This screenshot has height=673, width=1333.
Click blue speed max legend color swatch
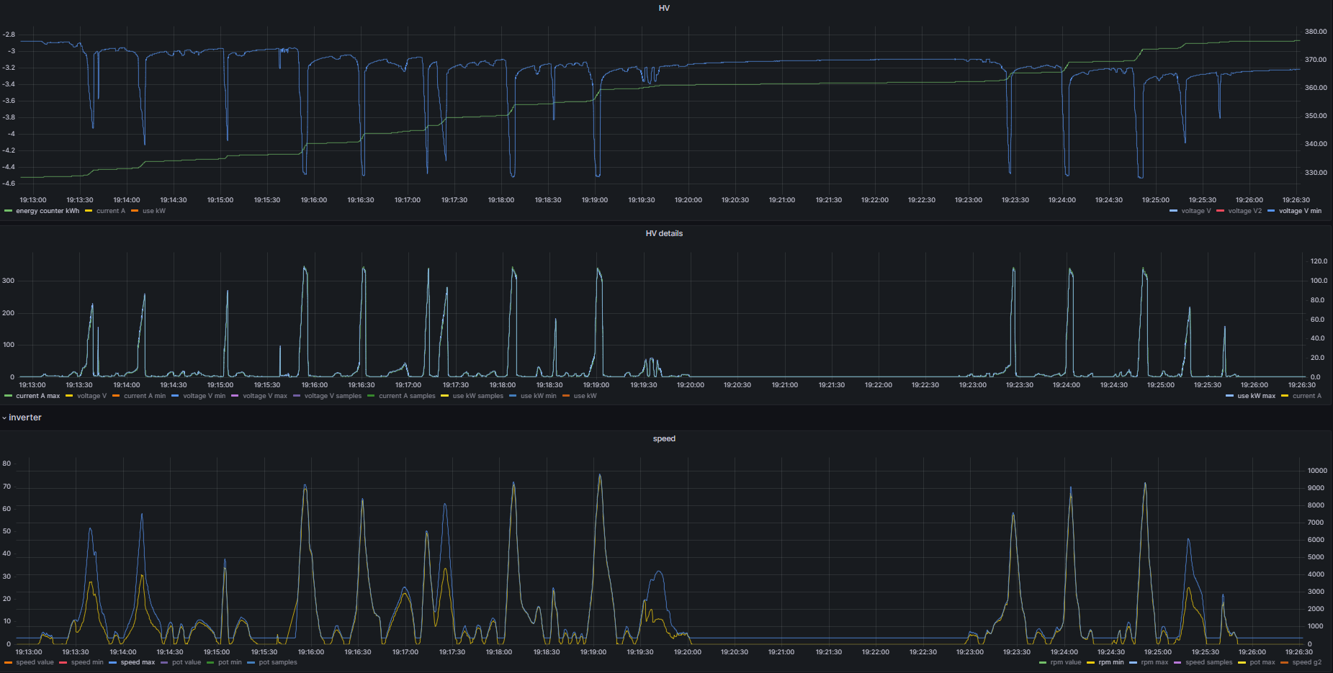click(x=113, y=663)
